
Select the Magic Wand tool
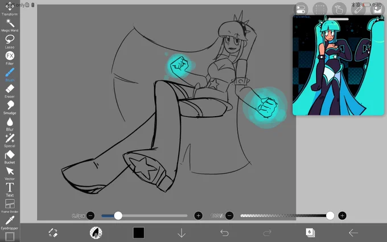(x=10, y=25)
